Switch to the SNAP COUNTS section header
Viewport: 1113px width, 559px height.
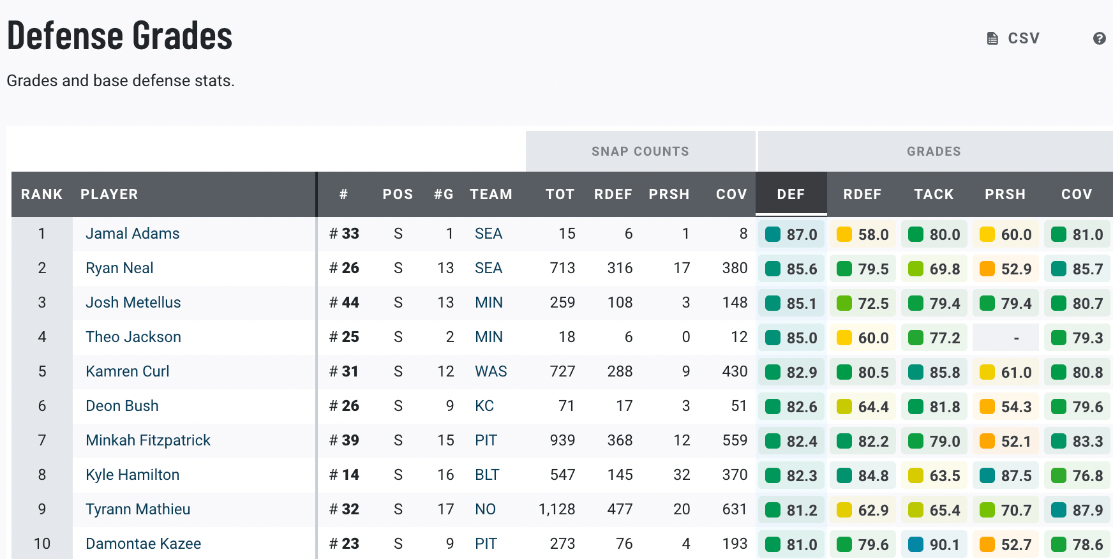[640, 151]
